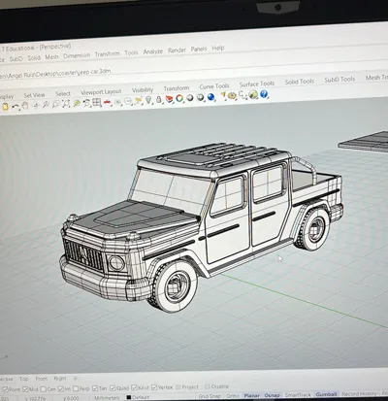Click the Zoom Extents icon
The width and height of the screenshot is (388, 401).
click(x=66, y=104)
